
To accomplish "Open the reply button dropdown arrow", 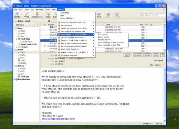I will pos(131,55).
